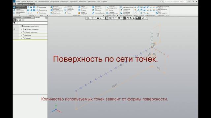Toggle the filter funnel in view toolbar
This screenshot has height=118, width=211.
point(137,18)
